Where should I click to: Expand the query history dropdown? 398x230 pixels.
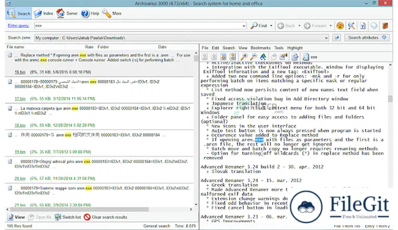(244, 26)
